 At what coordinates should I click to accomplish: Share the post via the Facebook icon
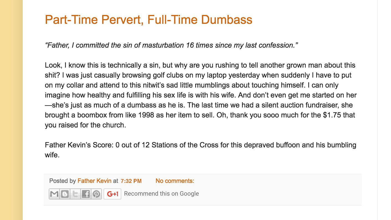click(86, 194)
